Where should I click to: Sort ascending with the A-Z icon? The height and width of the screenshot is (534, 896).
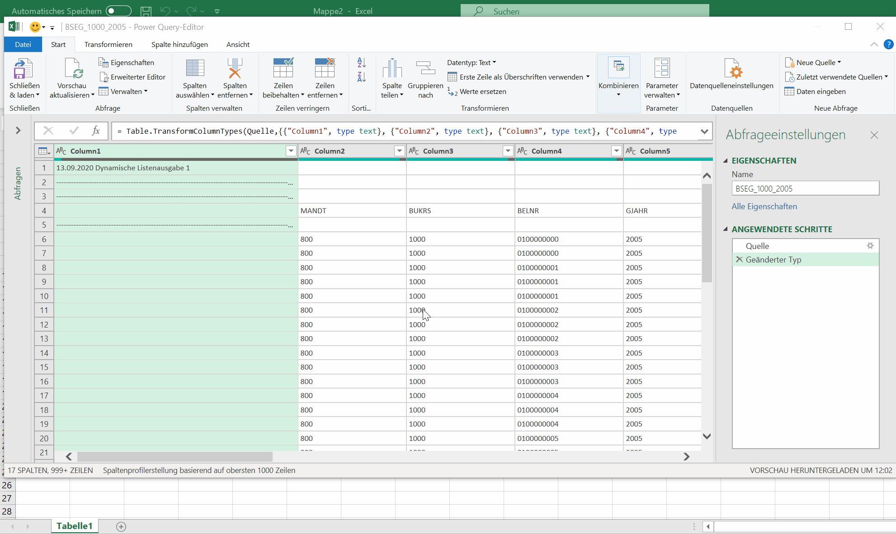[x=361, y=63]
